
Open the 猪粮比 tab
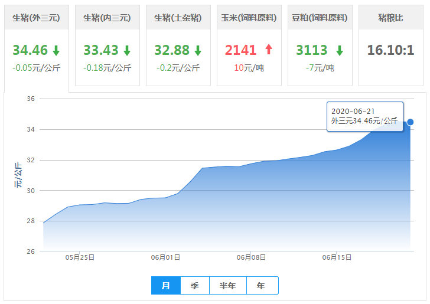pyautogui.click(x=390, y=18)
